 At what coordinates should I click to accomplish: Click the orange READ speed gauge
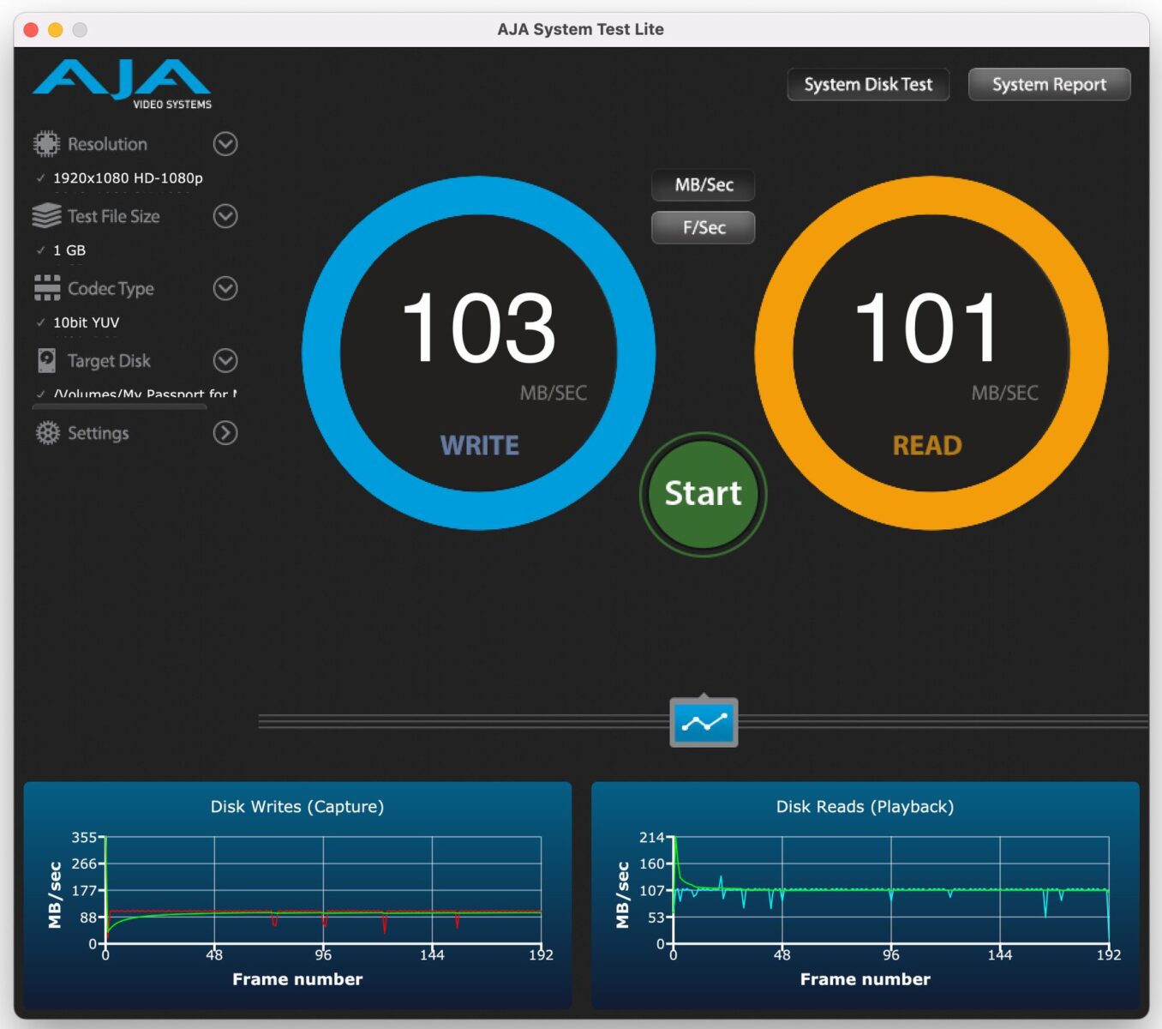931,352
